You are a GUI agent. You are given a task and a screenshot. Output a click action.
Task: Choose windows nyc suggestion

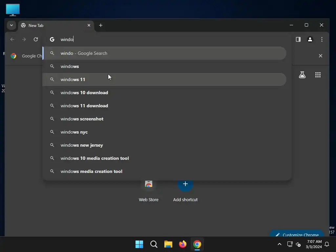click(x=164, y=132)
